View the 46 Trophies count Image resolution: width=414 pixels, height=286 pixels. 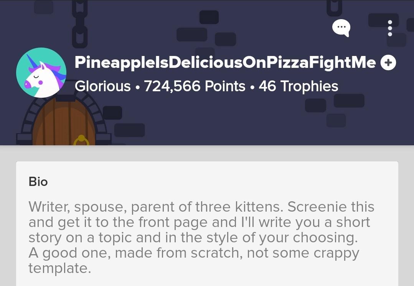[x=299, y=86]
